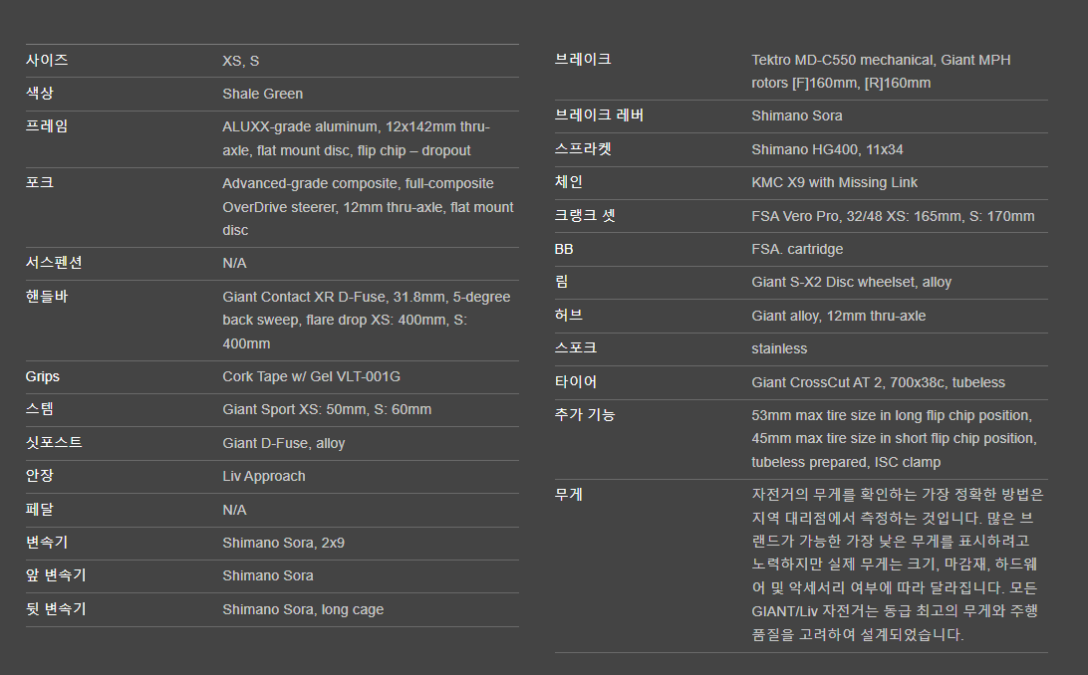This screenshot has height=675, width=1088.
Task: Click the Shale Green color value
Action: pyautogui.click(x=262, y=94)
